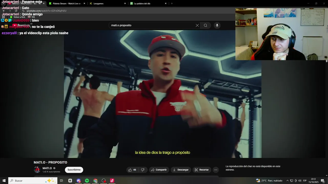328x184 pixels.
Task: Click the Descargar download button
Action: 181,170
